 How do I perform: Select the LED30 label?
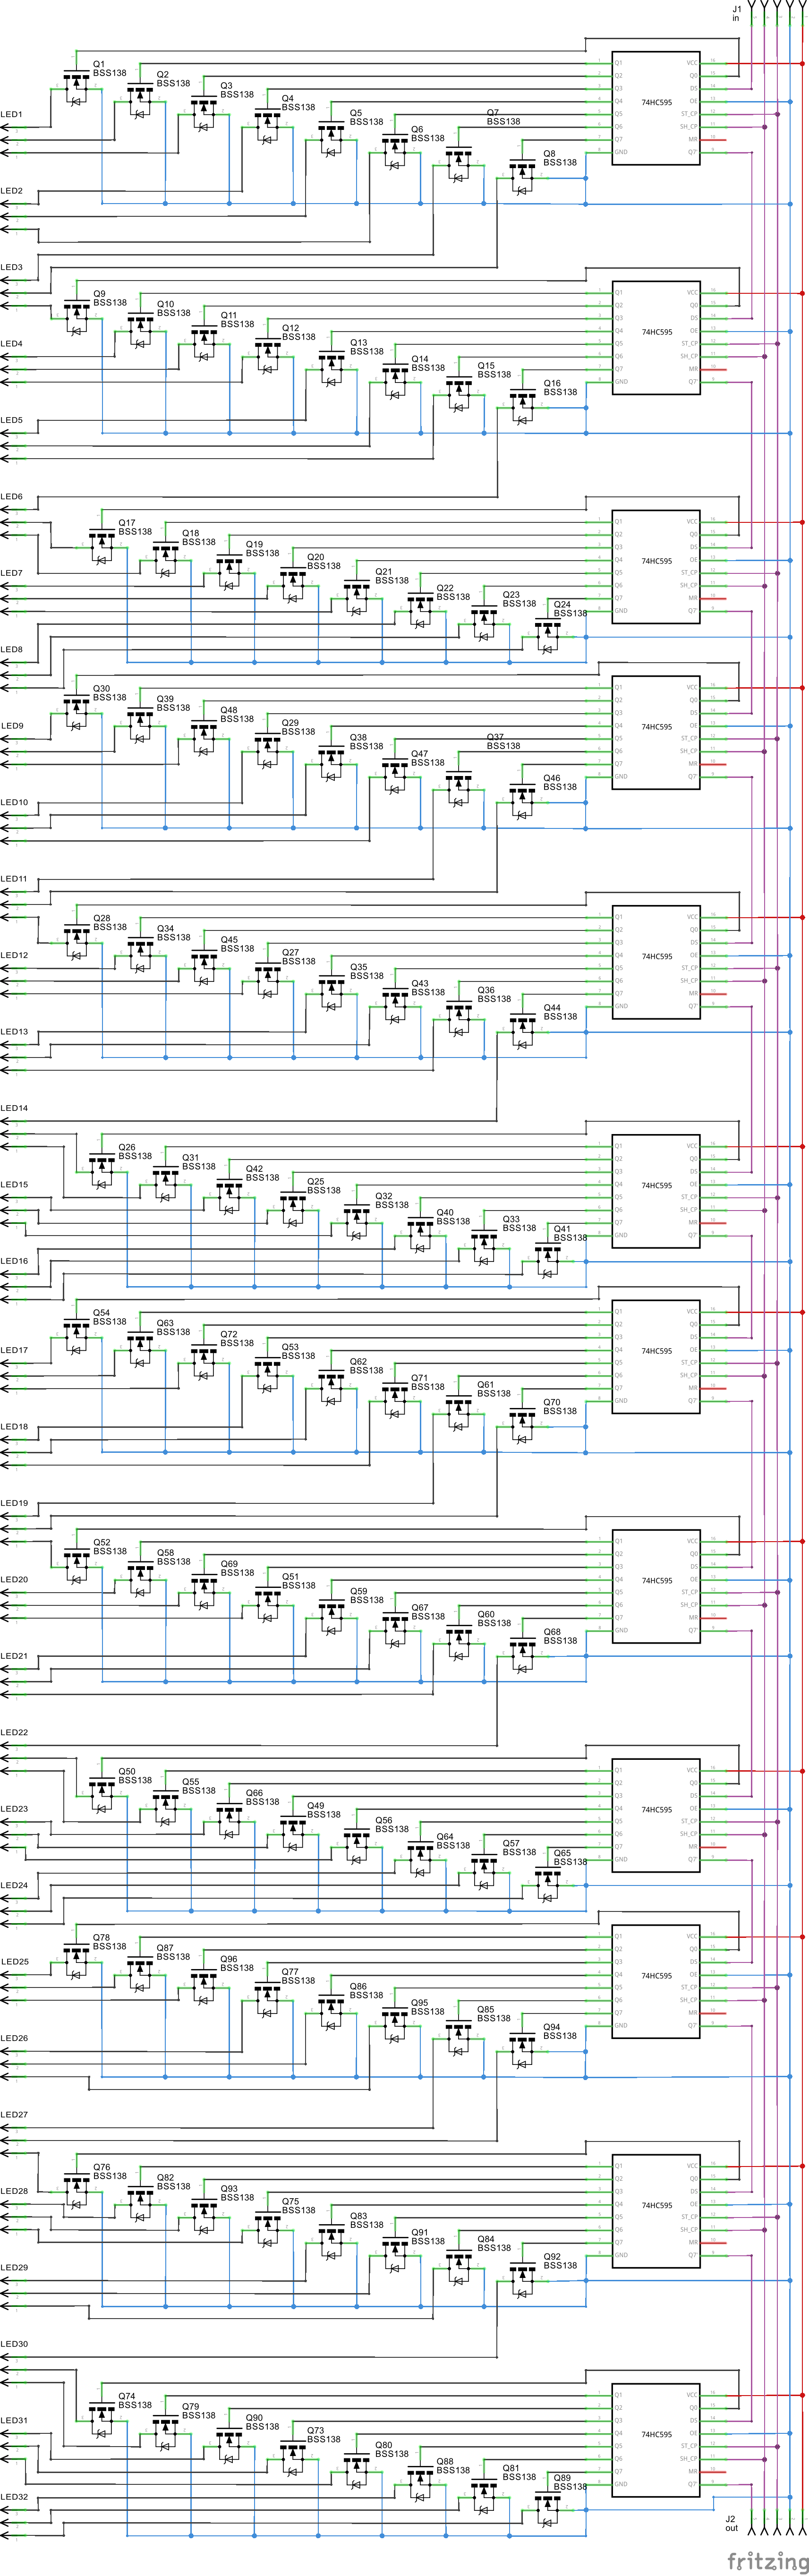[14, 2344]
